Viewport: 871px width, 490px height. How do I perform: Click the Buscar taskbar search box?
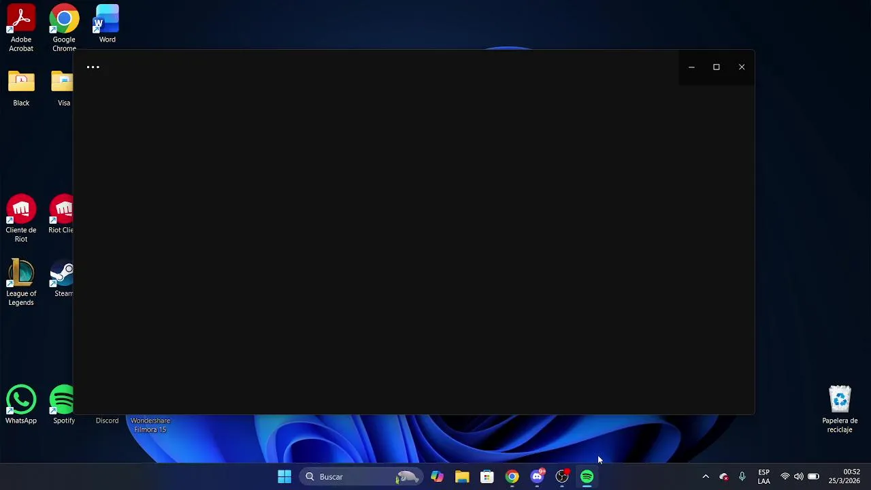pos(361,477)
